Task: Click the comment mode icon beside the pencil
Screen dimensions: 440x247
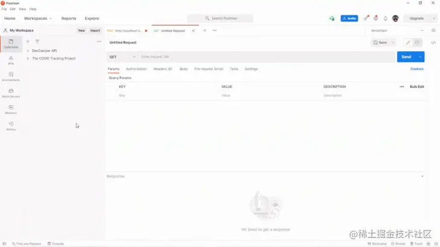Action: (417, 43)
